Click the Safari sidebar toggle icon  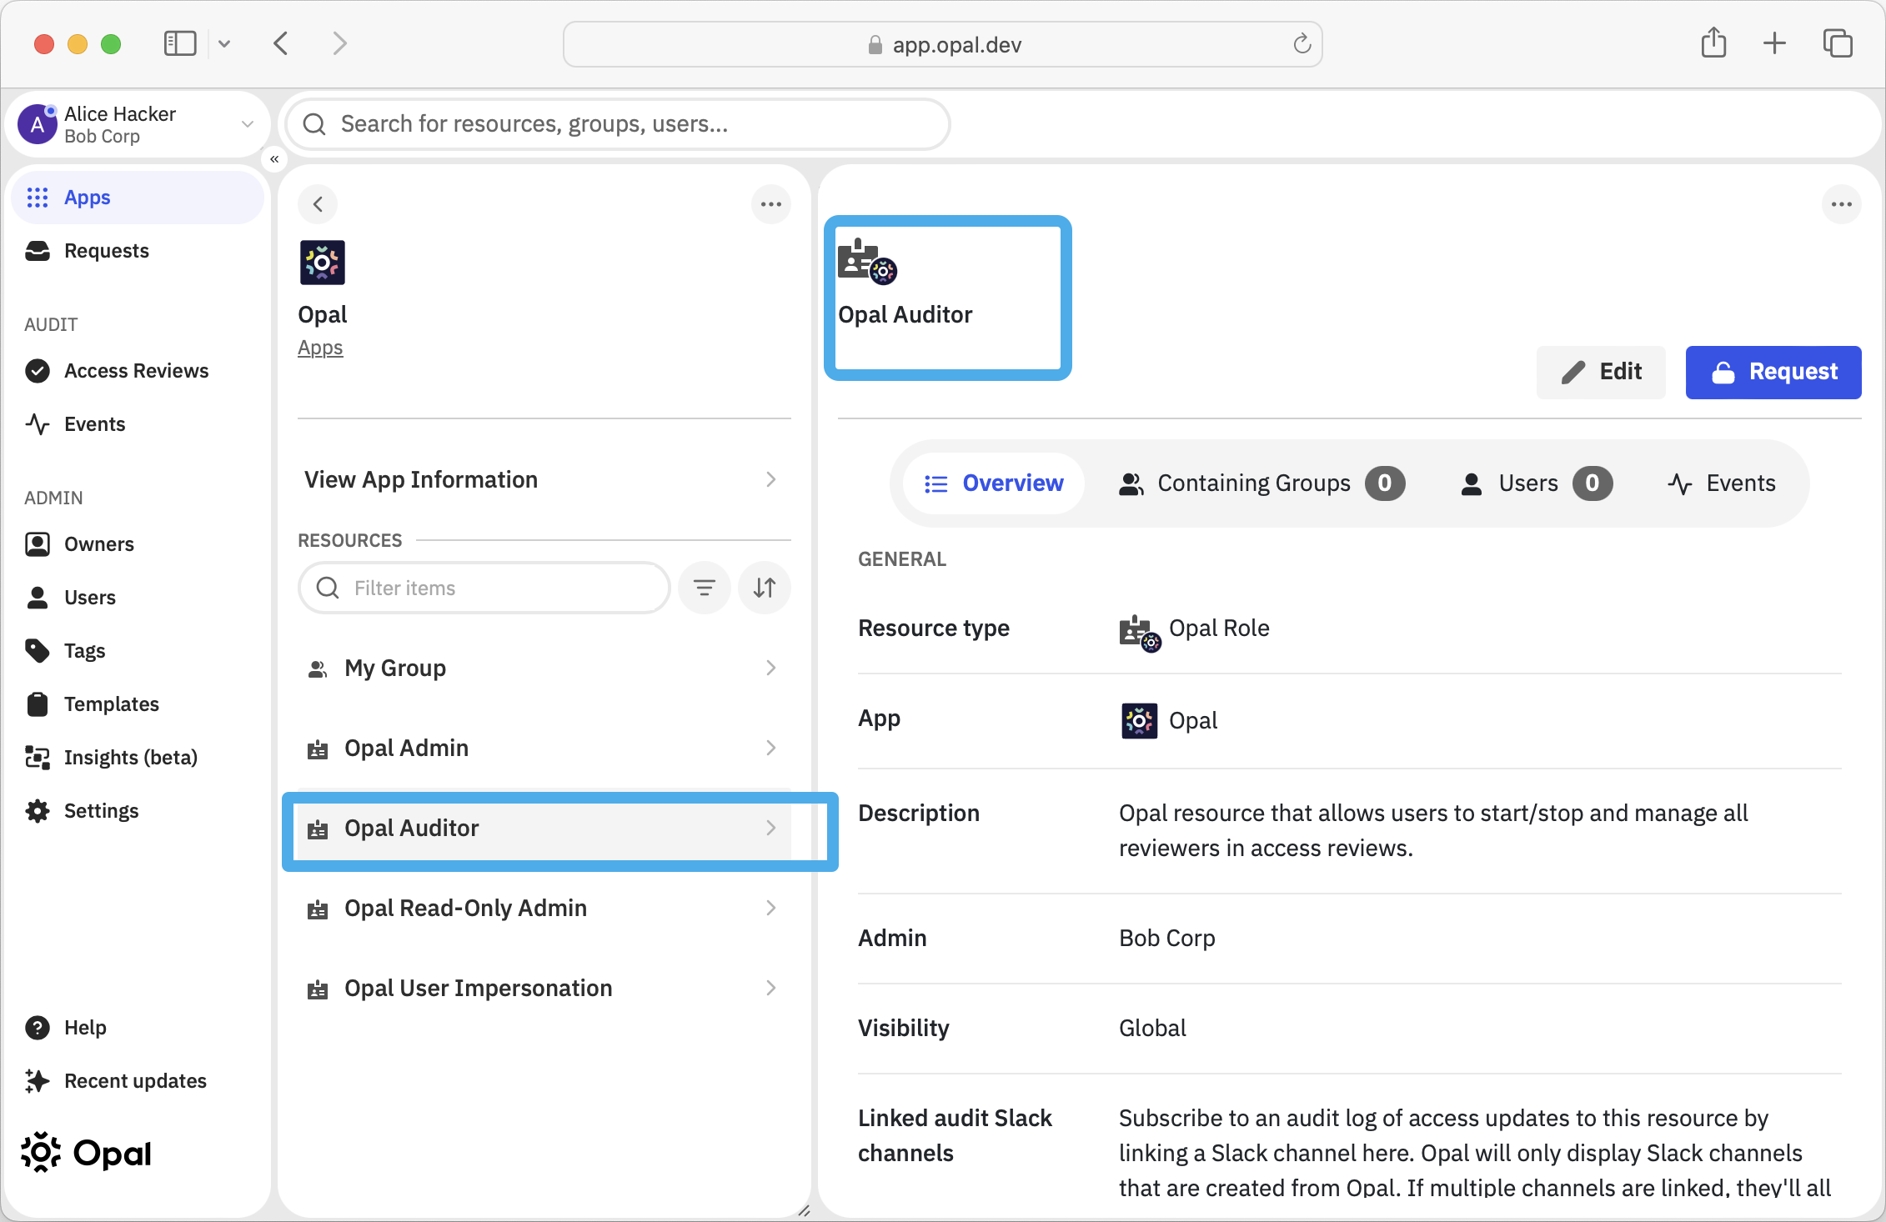(179, 43)
